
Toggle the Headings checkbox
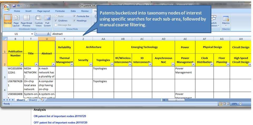[75, 21]
